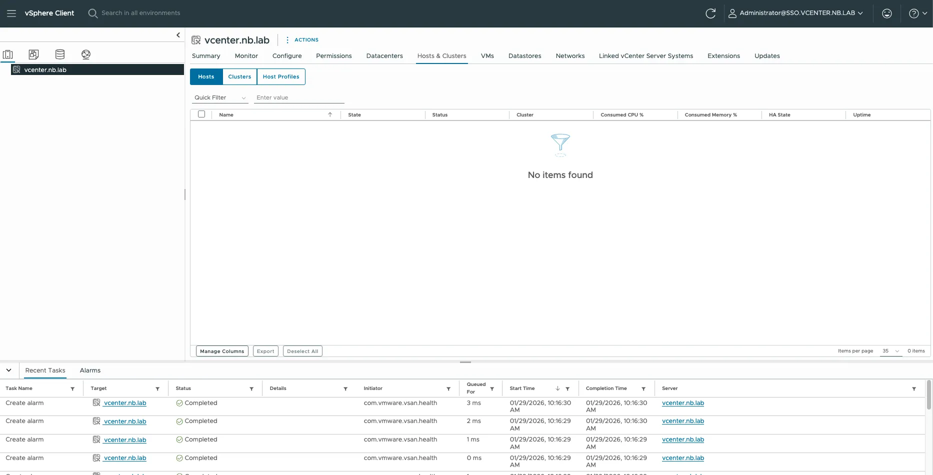Toggle the Name column sort arrow
Screen dimensions: 933x475
(330, 114)
